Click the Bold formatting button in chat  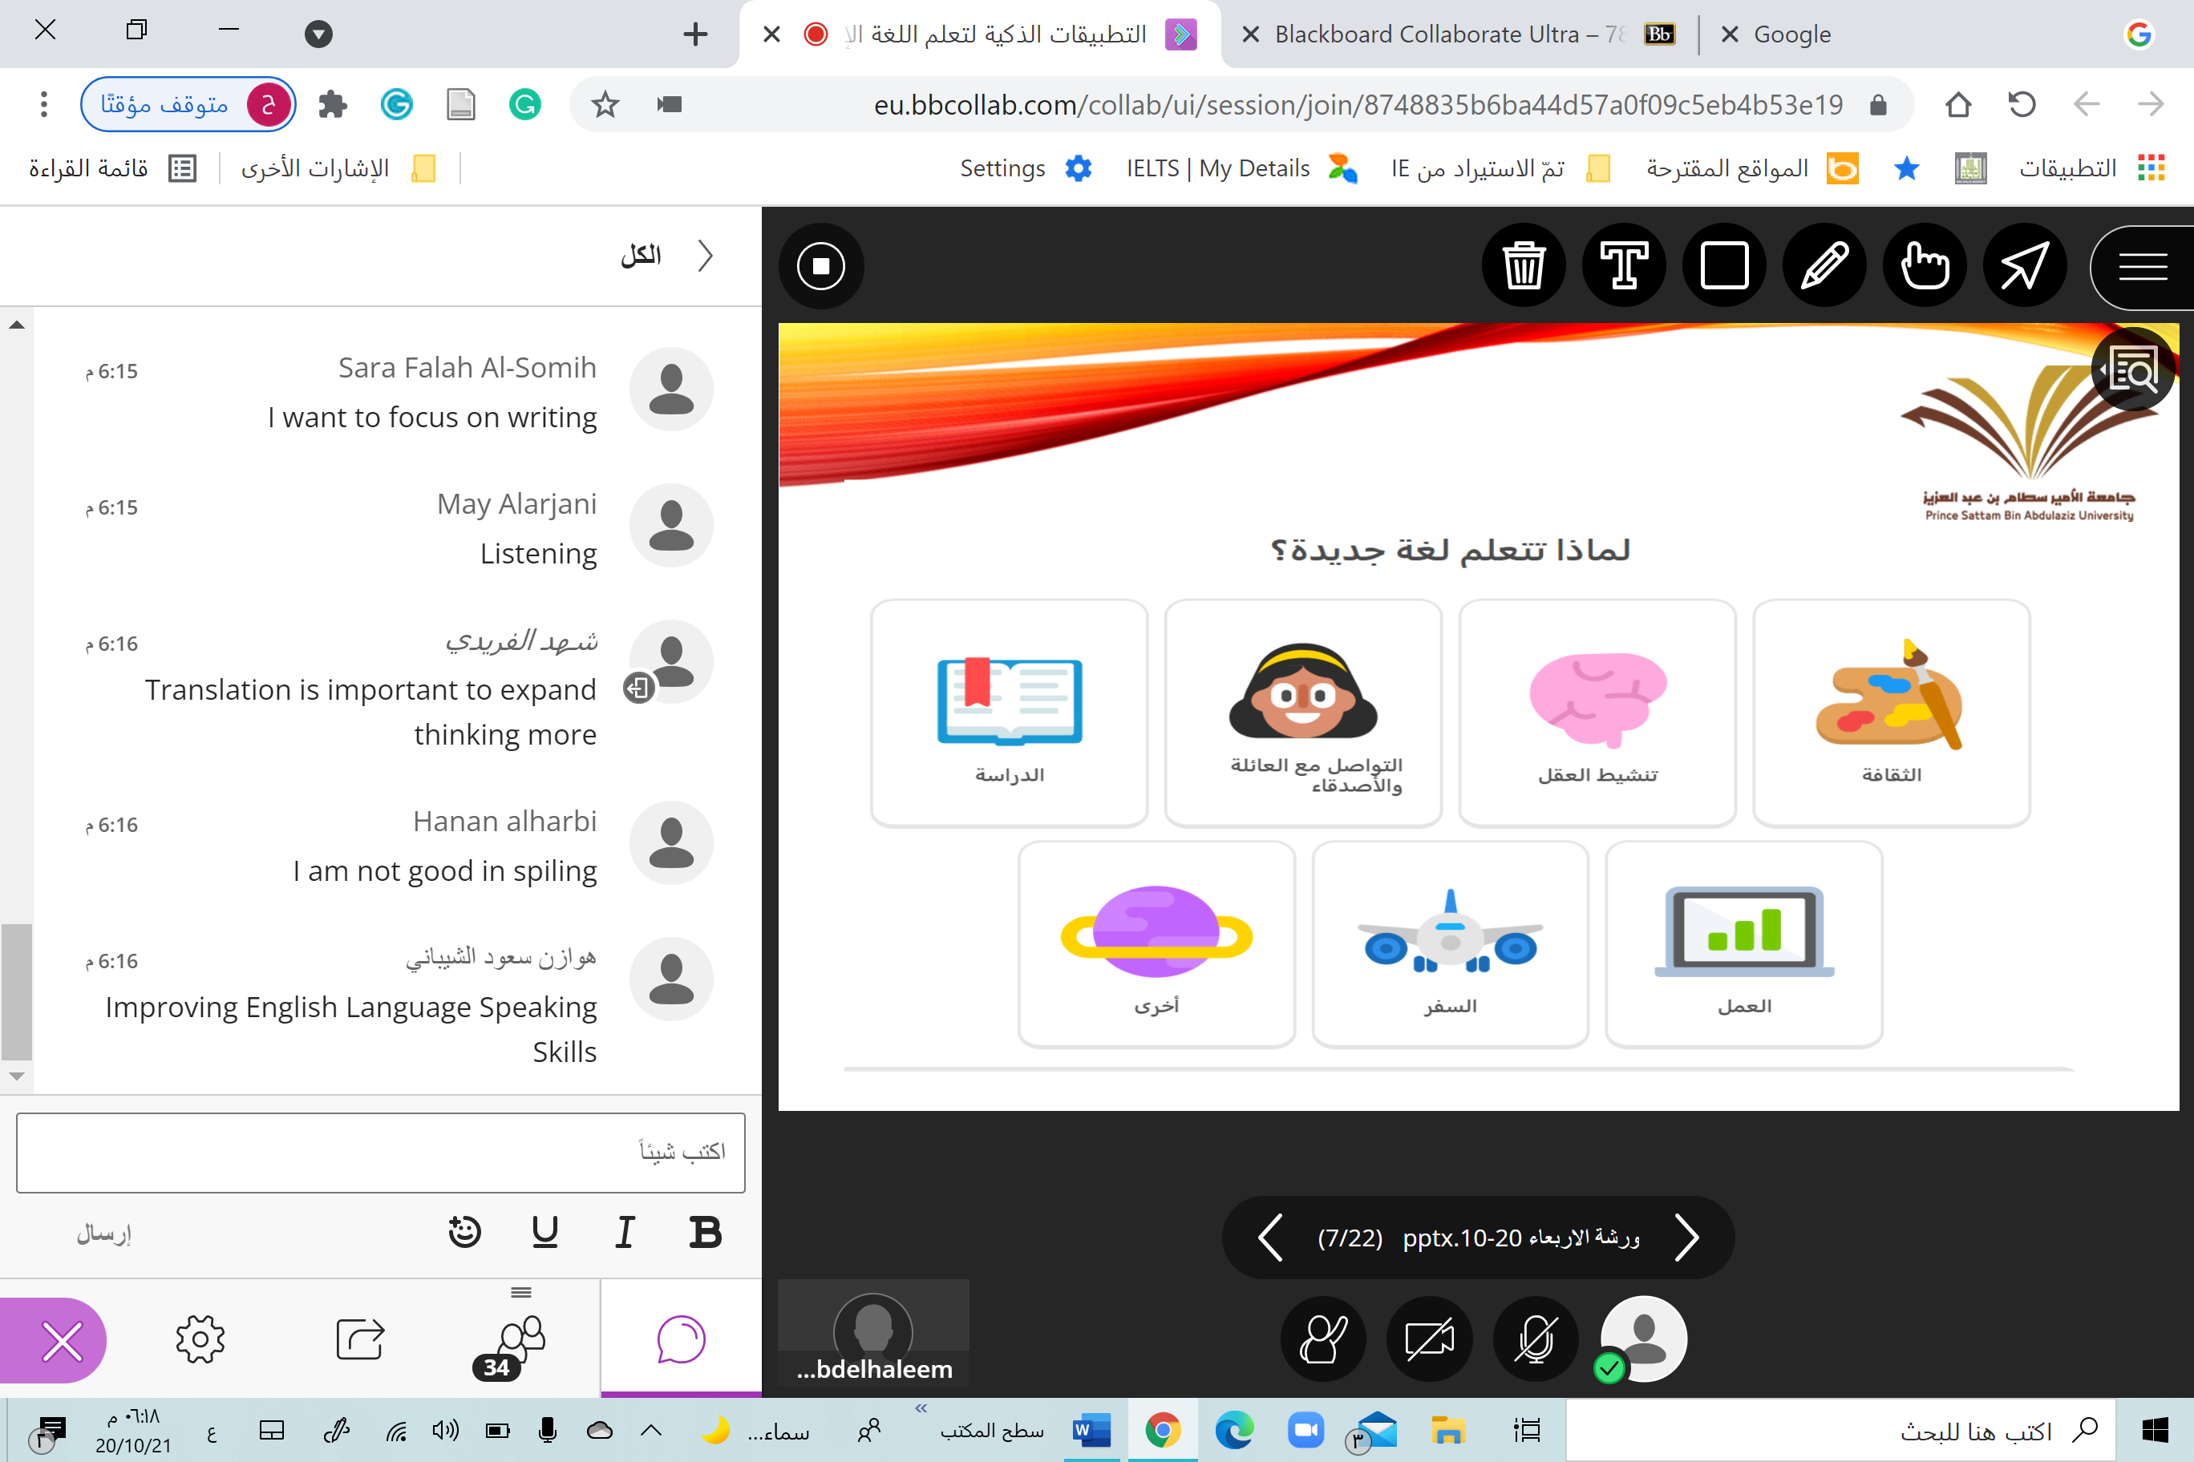[705, 1233]
